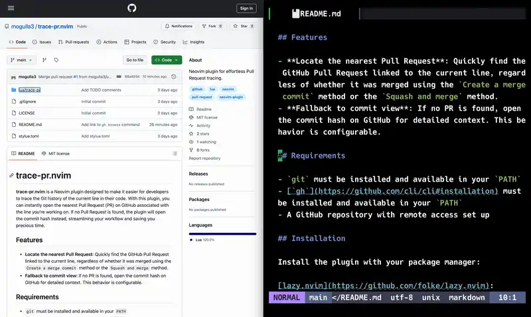
Task: Click the README.md tab in Neovim
Action: click(317, 14)
